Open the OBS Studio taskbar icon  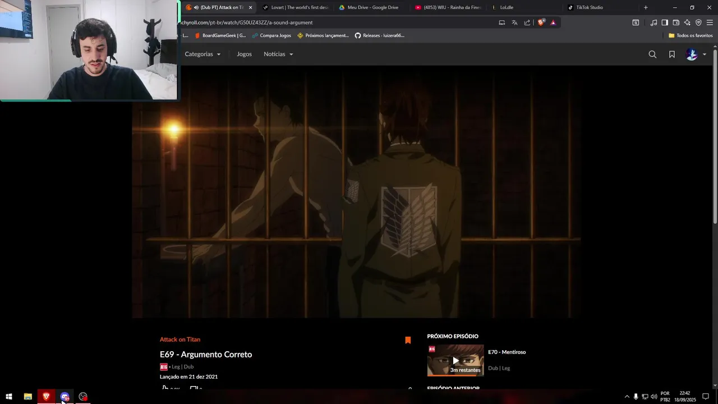tap(83, 397)
